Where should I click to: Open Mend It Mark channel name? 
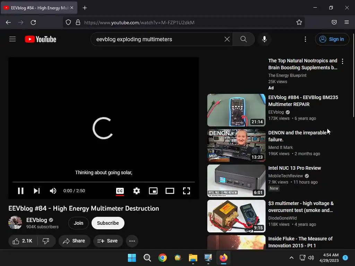[x=280, y=148]
